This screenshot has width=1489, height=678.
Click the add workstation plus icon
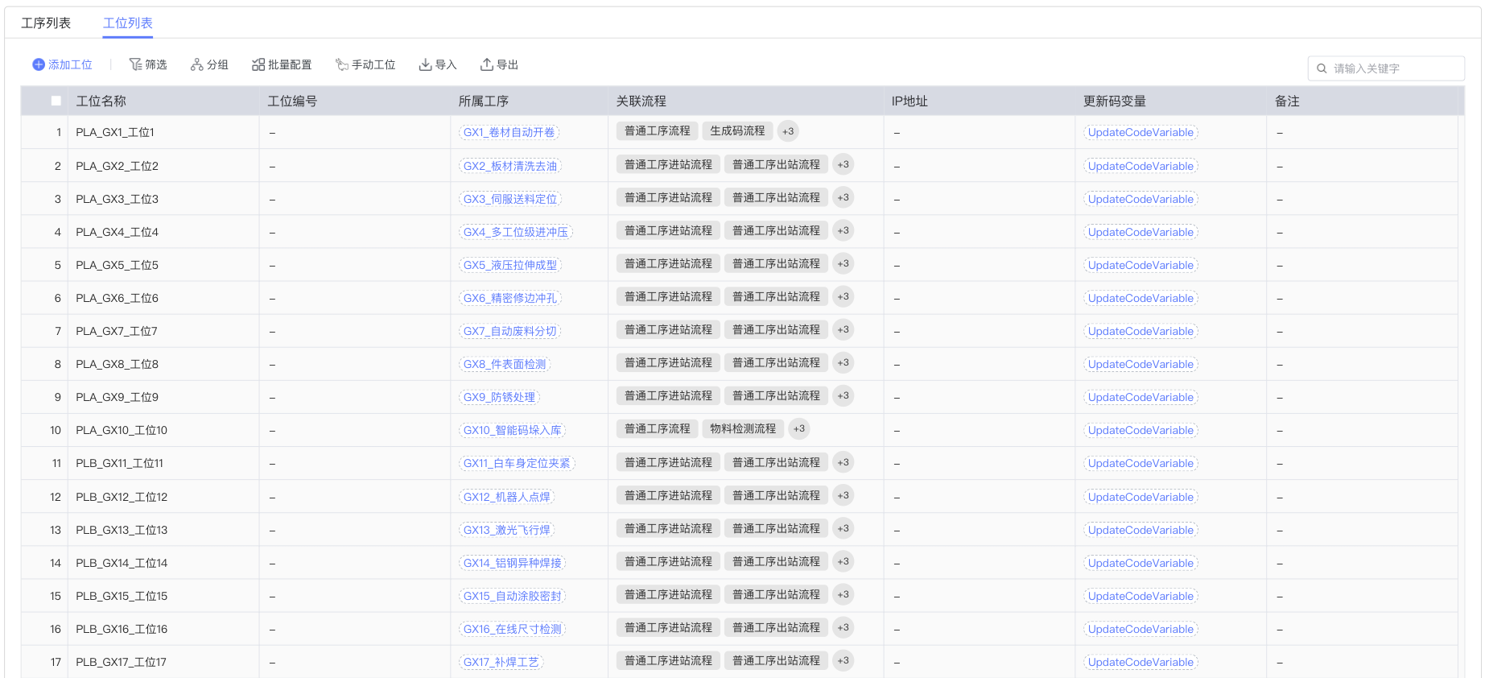[39, 64]
